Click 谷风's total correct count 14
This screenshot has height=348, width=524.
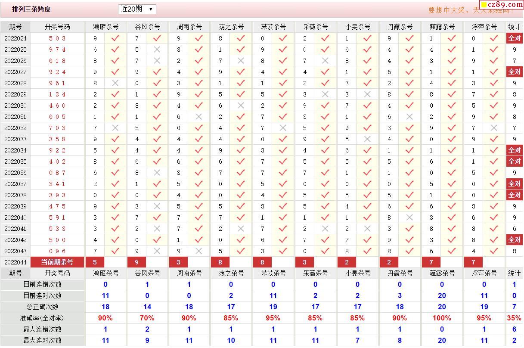(x=147, y=307)
